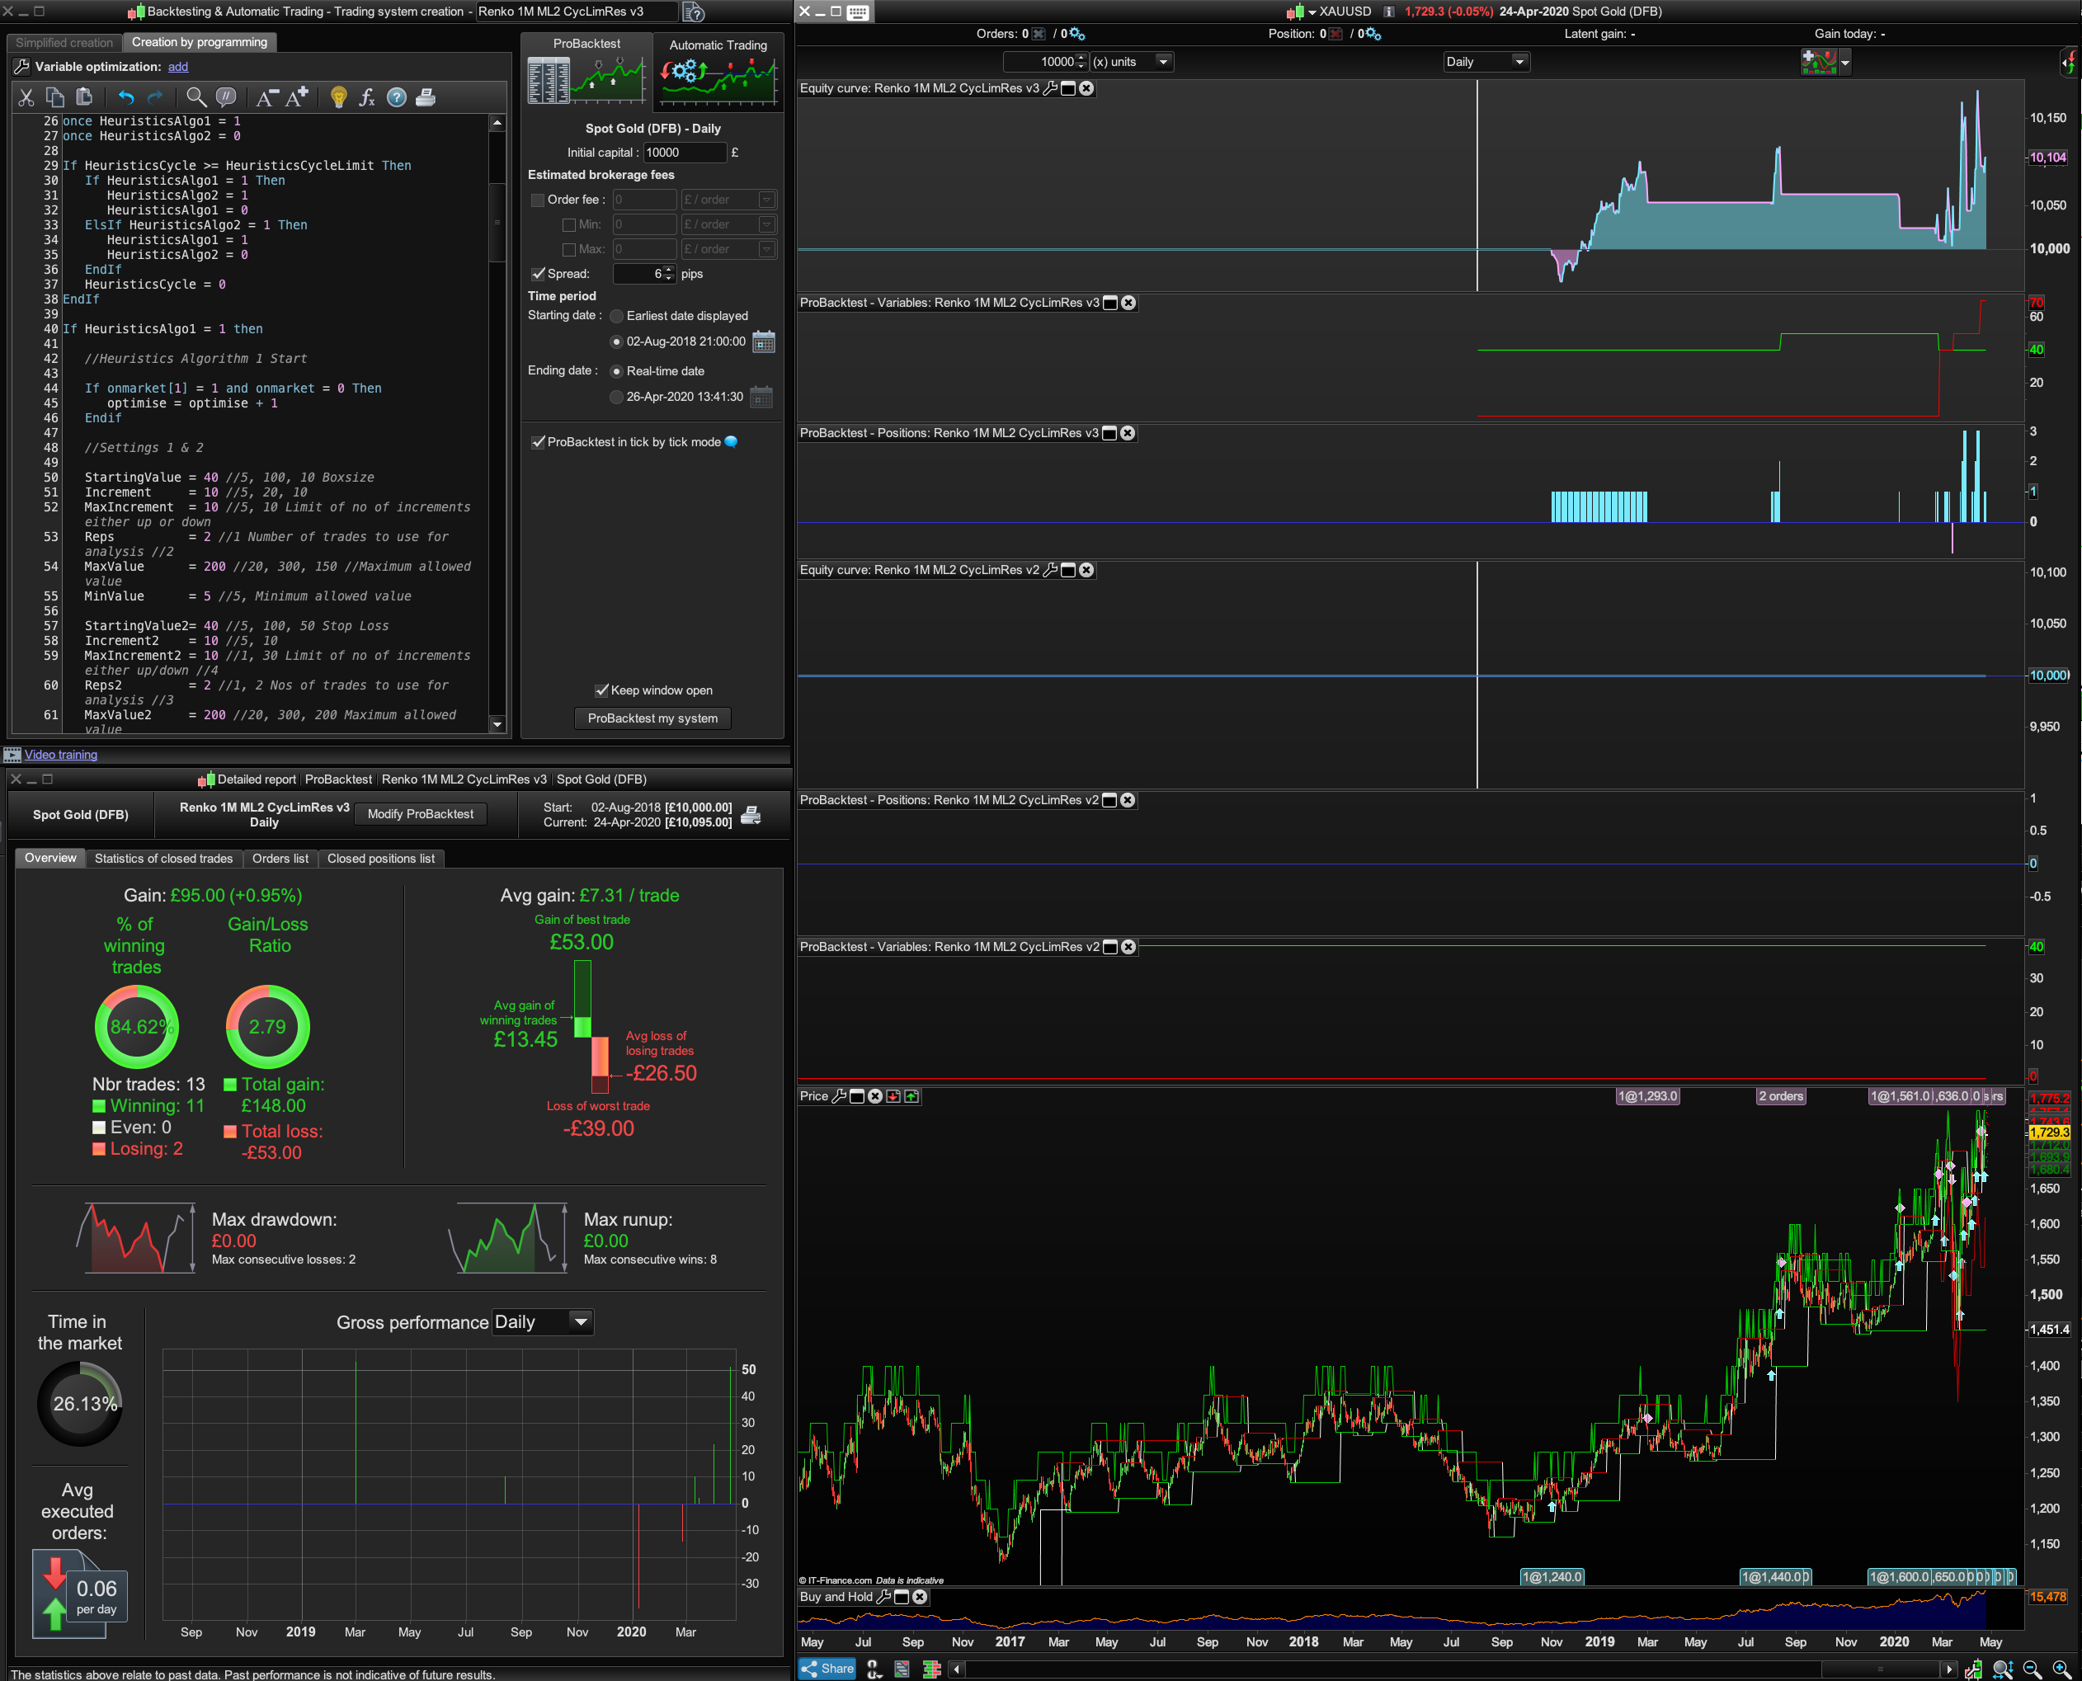Switch to Orders list tab
Viewport: 2082px width, 1681px height.
pyautogui.click(x=280, y=858)
